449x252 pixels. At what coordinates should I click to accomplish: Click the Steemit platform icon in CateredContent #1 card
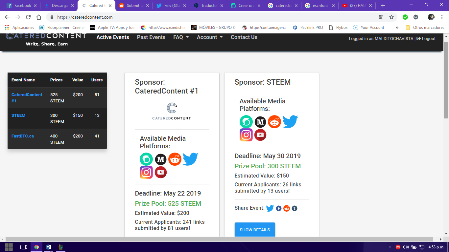pyautogui.click(x=146, y=159)
